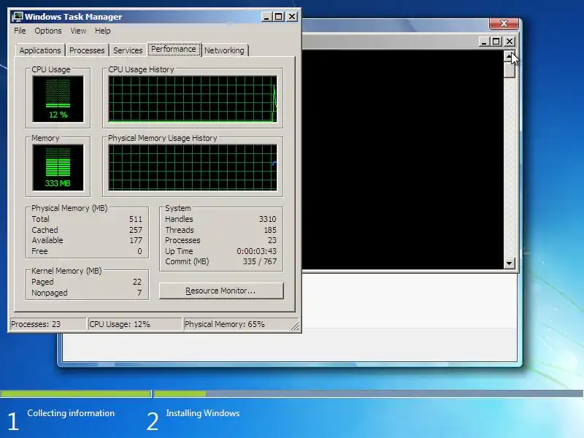Click the status bar Processes: 23
Image resolution: width=584 pixels, height=438 pixels.
47,324
